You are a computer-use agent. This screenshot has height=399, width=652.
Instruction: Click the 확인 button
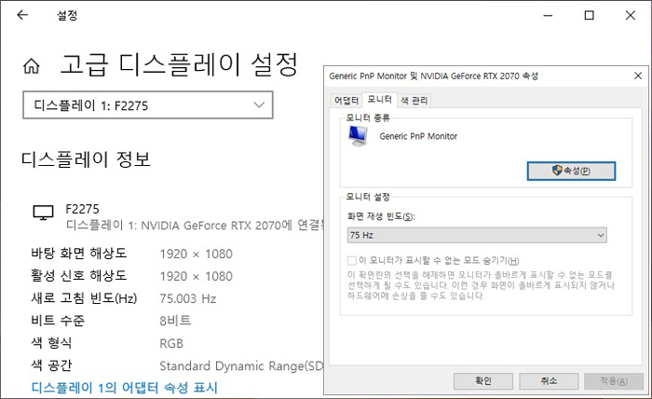point(483,380)
